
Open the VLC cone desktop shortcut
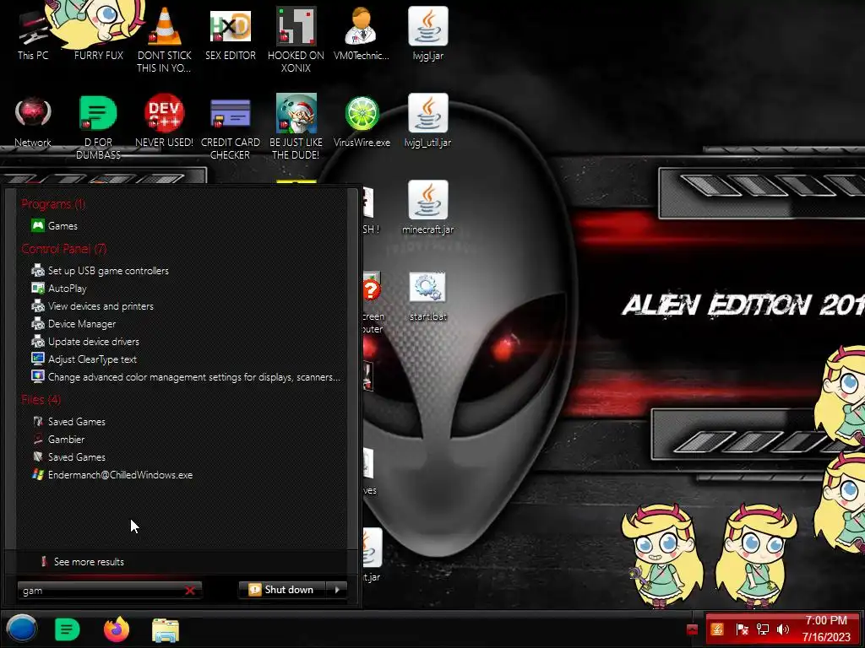click(x=164, y=39)
